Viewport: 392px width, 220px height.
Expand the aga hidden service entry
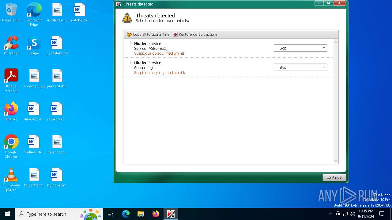tap(131, 62)
